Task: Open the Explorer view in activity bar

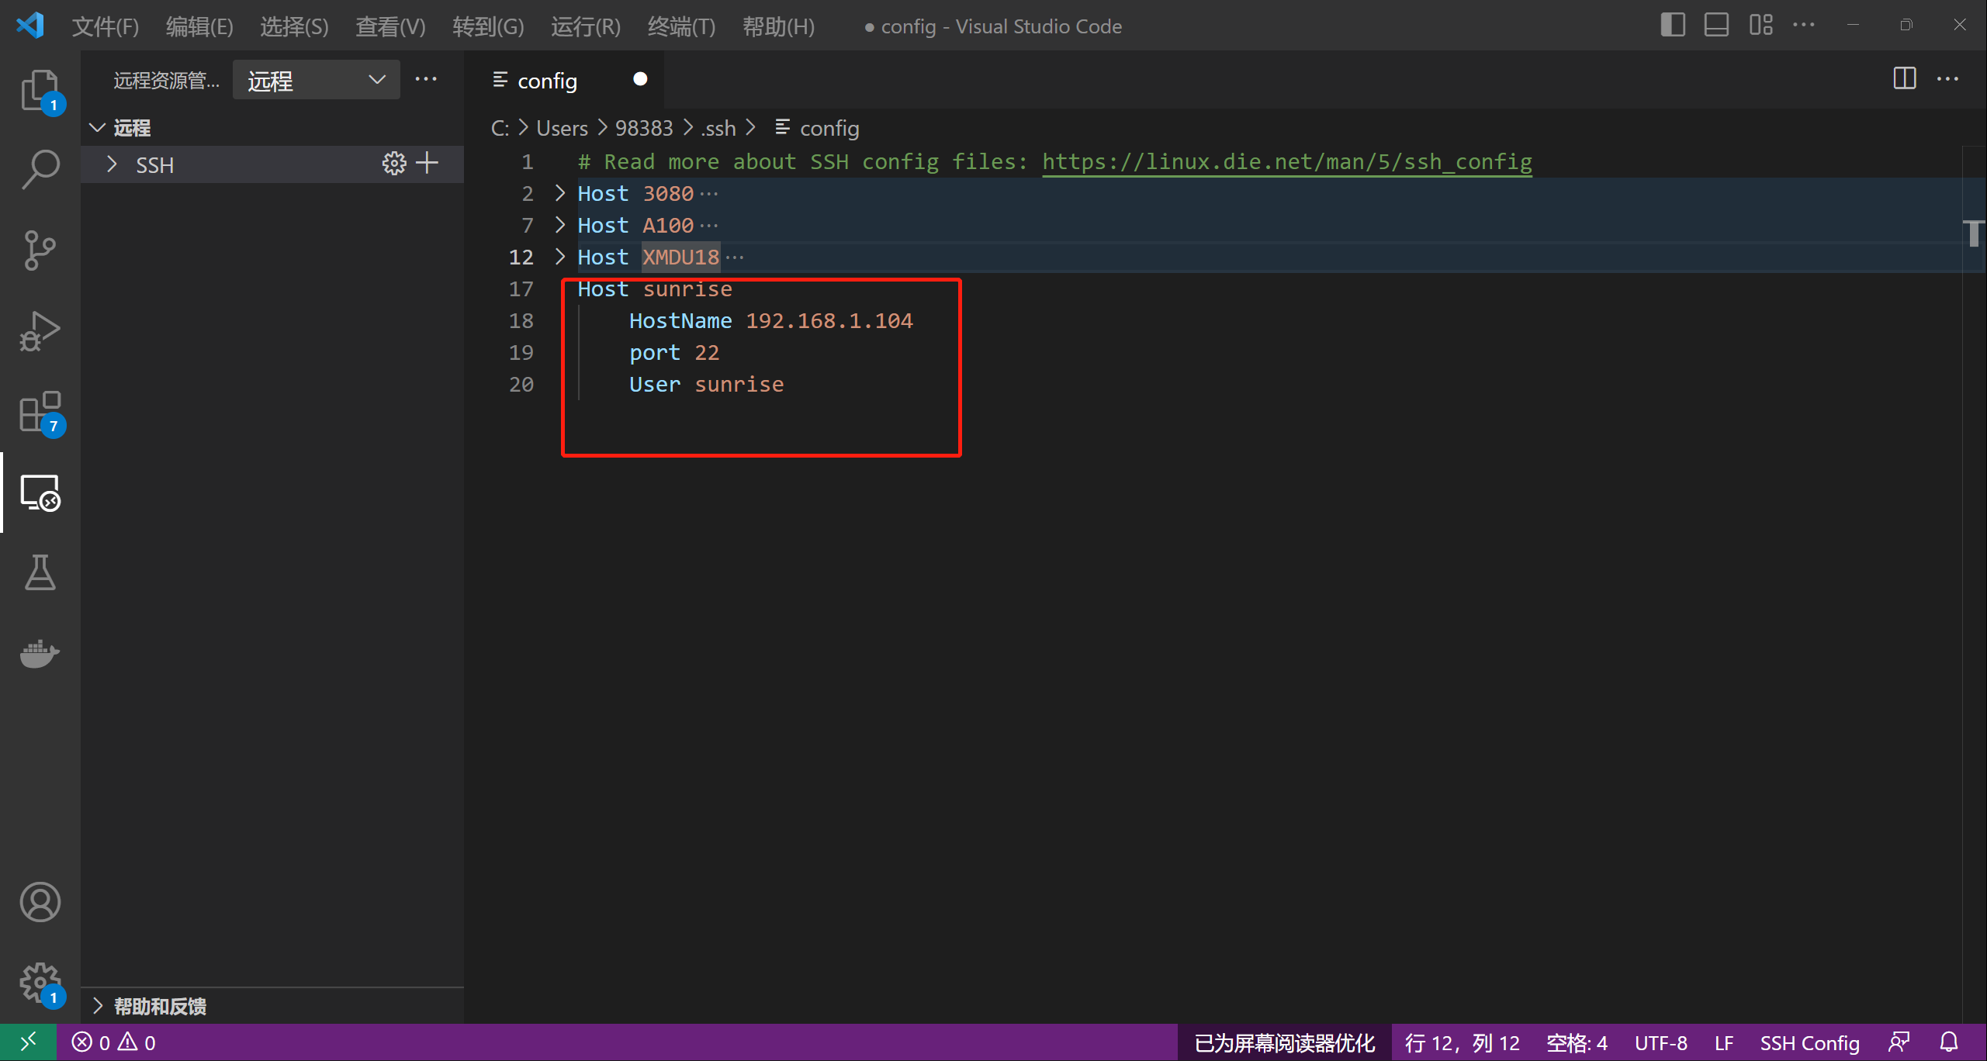Action: click(x=40, y=90)
